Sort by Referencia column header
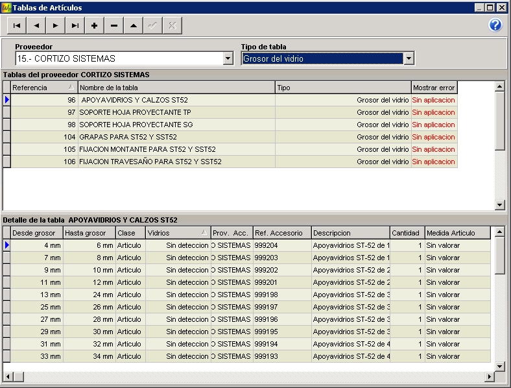 coord(43,88)
